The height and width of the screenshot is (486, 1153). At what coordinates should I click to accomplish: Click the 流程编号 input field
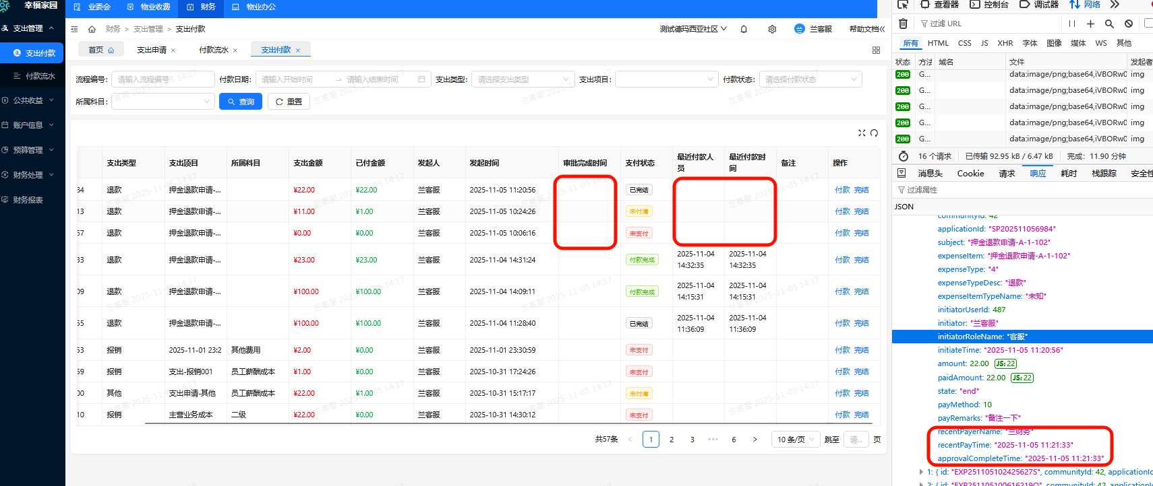coord(162,79)
